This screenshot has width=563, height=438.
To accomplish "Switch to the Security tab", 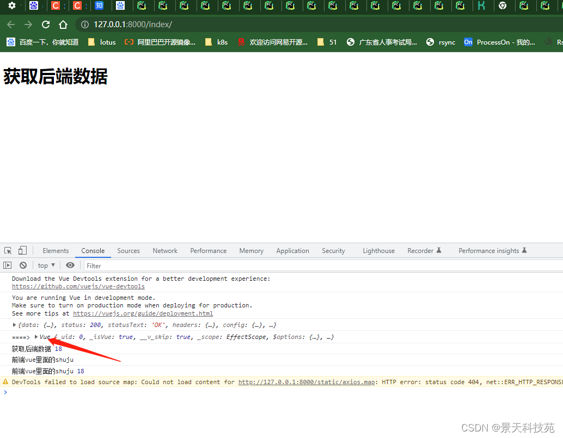I will [x=333, y=251].
